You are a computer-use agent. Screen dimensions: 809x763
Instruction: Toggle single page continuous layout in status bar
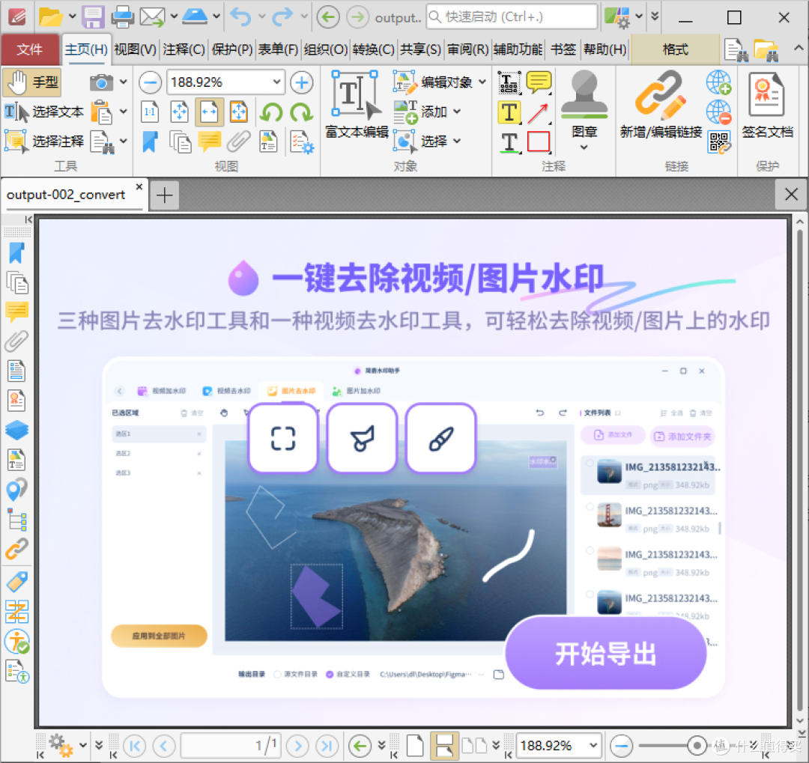coord(444,746)
